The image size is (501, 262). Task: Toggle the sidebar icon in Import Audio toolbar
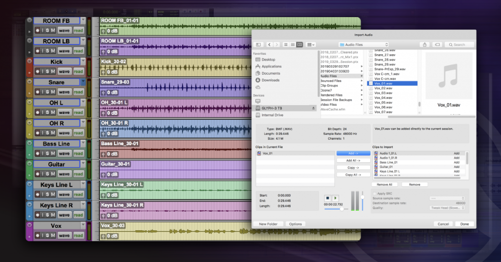[258, 44]
